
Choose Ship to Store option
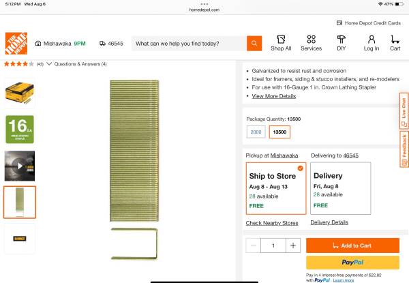(x=276, y=188)
